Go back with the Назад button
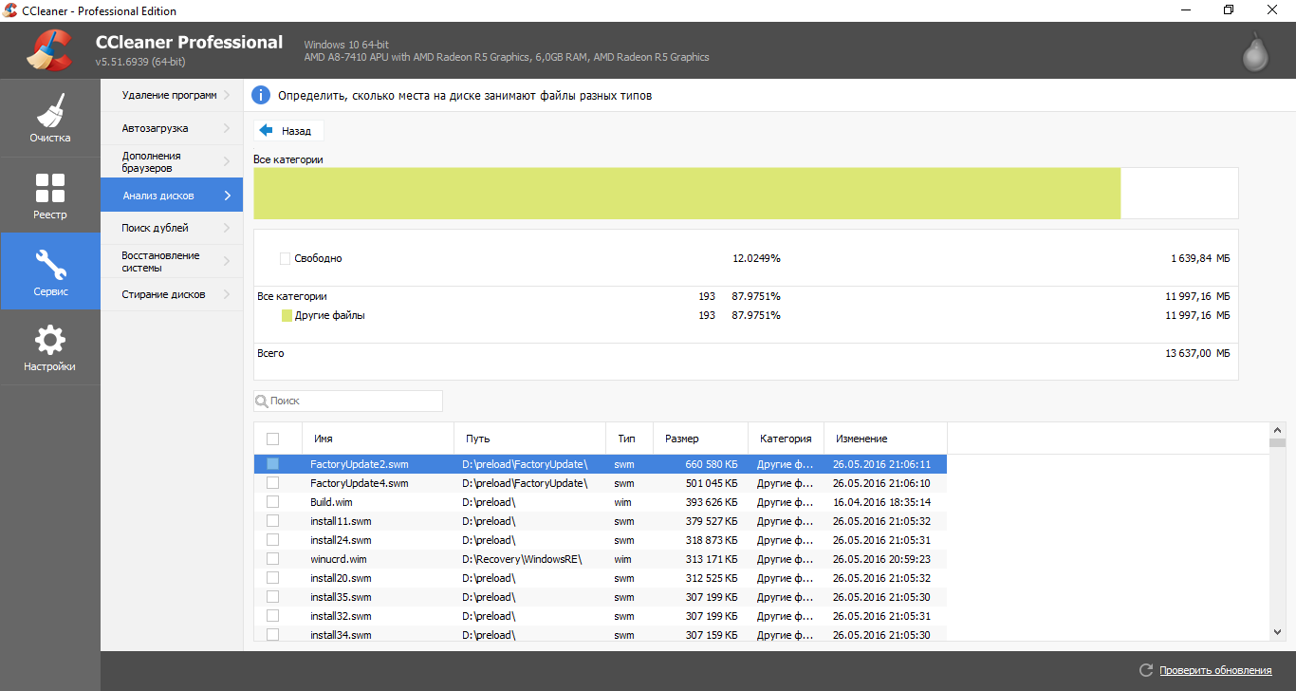 point(288,131)
